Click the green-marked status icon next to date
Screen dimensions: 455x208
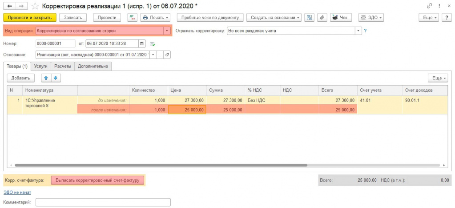tap(153, 44)
